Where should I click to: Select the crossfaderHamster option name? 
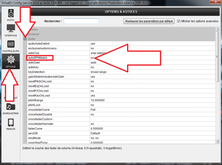click(x=41, y=124)
